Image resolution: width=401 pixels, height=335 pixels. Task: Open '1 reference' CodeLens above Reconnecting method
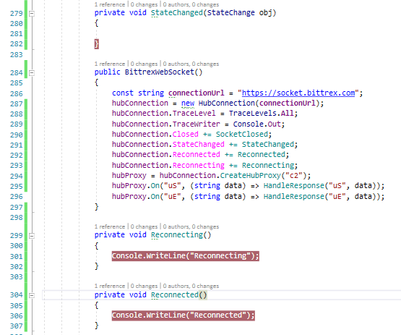click(x=109, y=226)
